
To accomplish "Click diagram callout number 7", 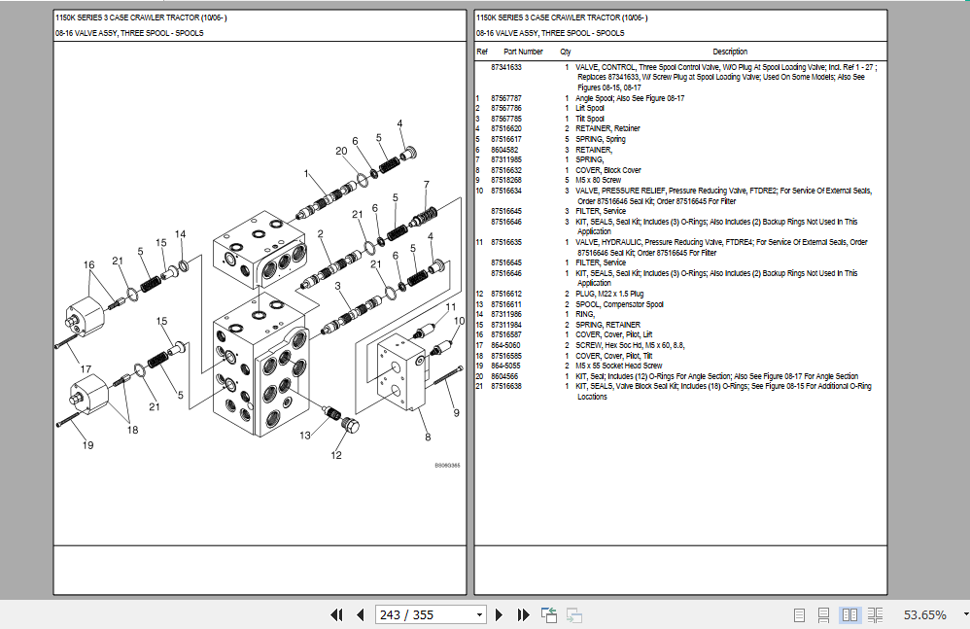I will (427, 185).
